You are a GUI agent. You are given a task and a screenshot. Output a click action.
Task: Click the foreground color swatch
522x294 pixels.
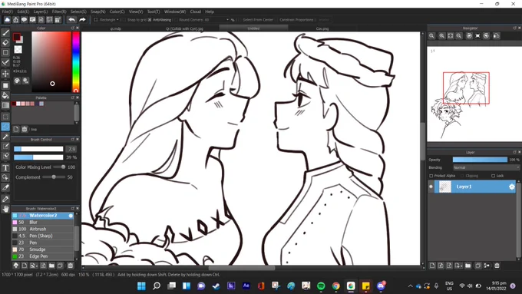(17, 37)
